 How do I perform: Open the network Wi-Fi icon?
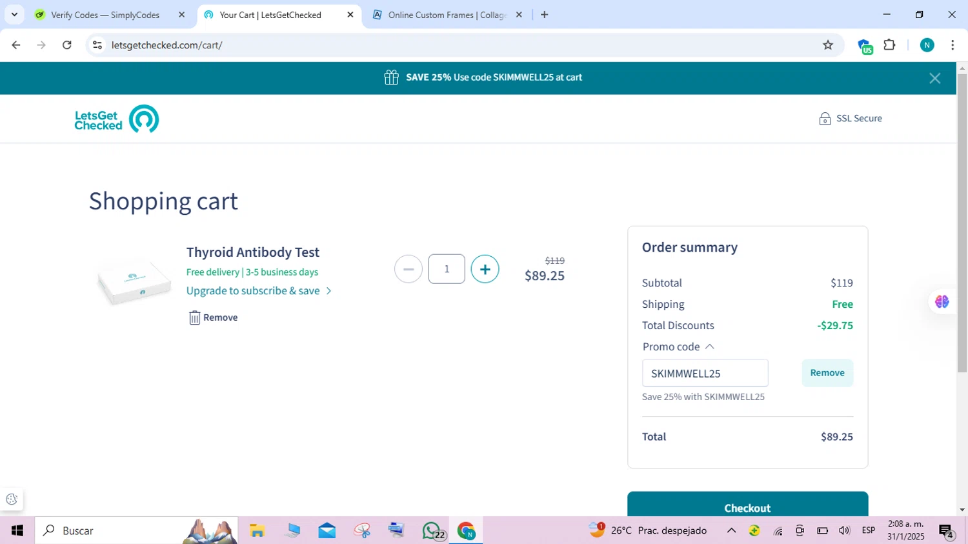[x=778, y=530]
